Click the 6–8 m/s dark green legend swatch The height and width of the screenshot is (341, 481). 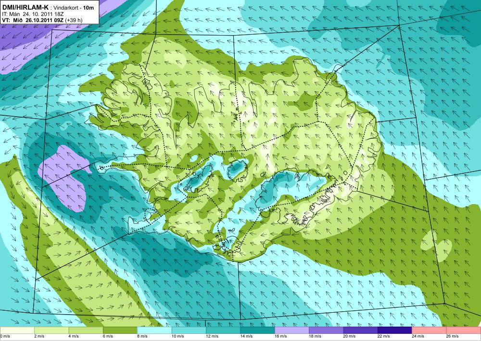click(x=120, y=330)
